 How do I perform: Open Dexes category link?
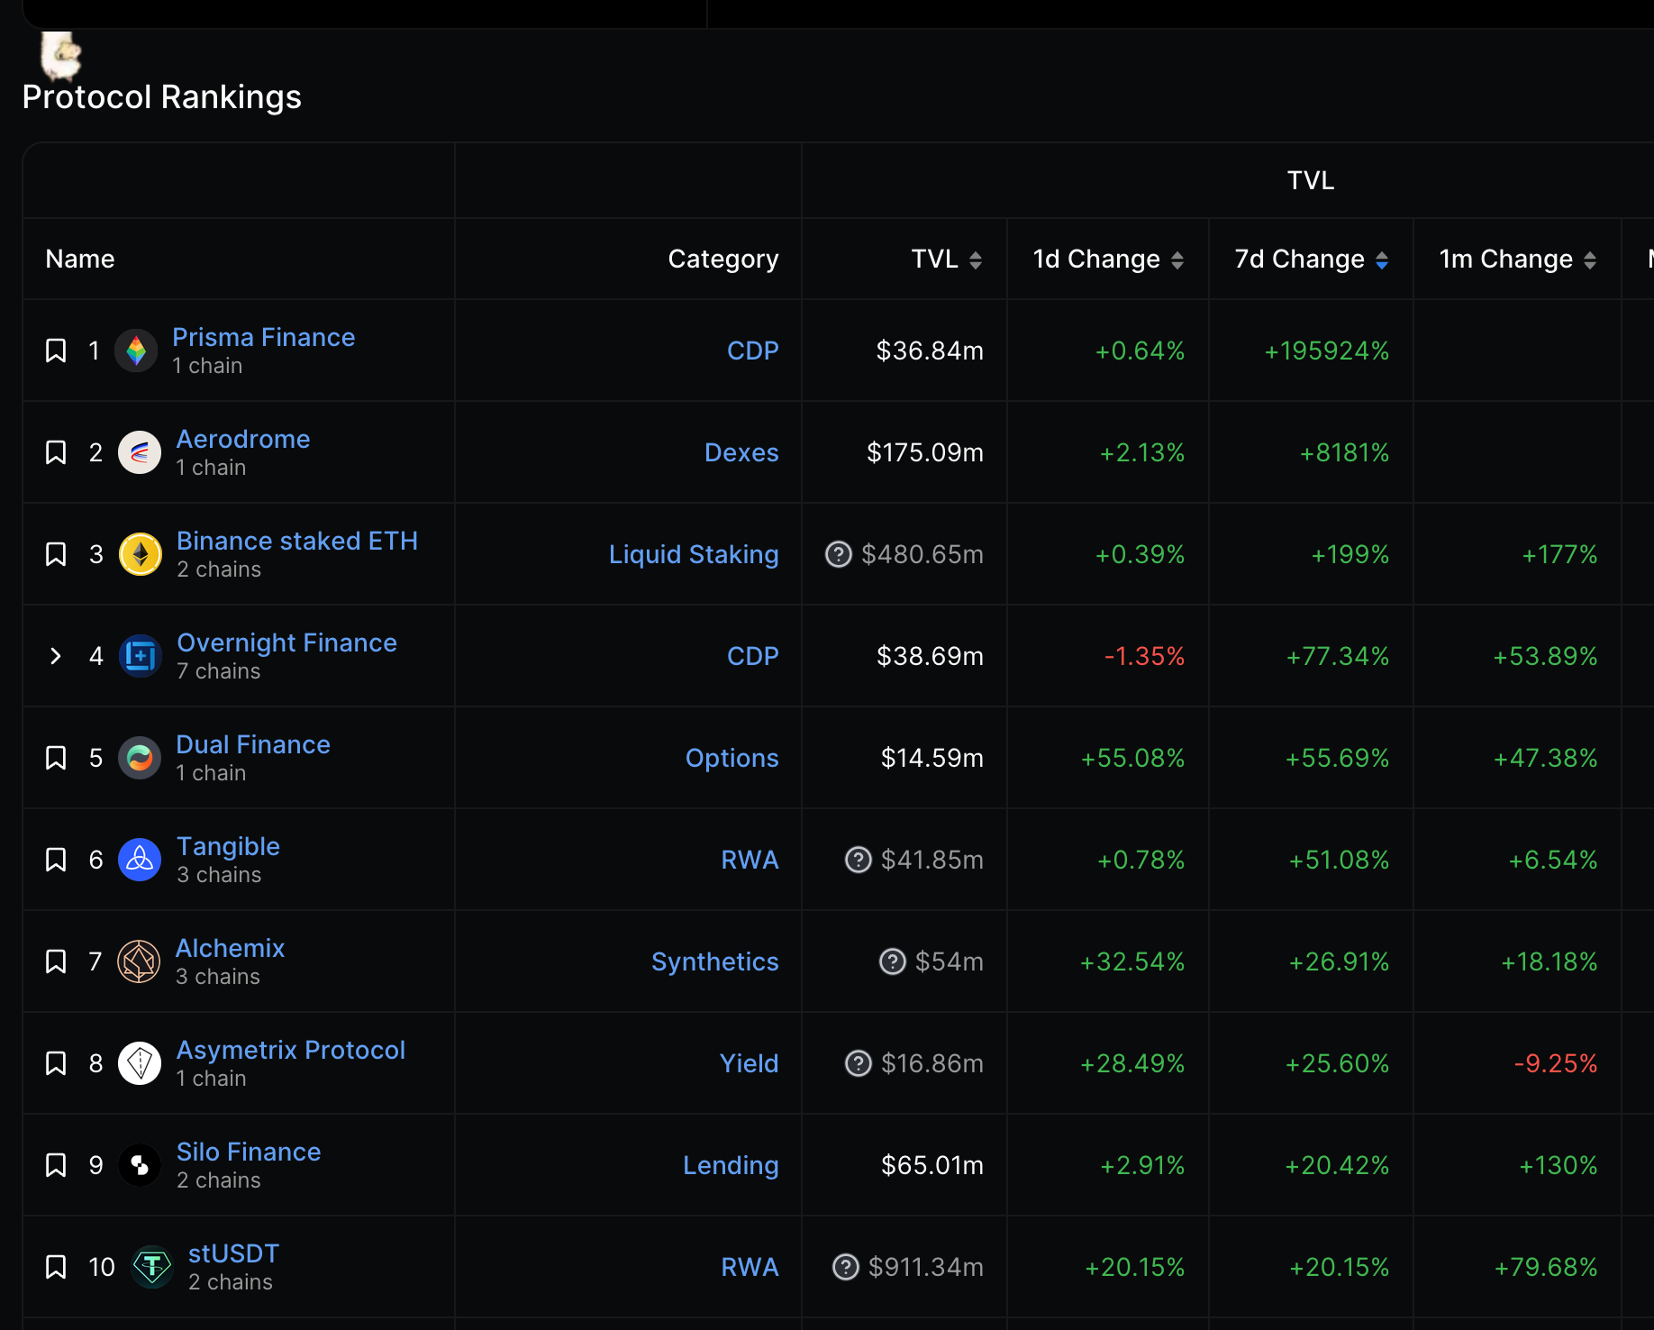pyautogui.click(x=741, y=452)
